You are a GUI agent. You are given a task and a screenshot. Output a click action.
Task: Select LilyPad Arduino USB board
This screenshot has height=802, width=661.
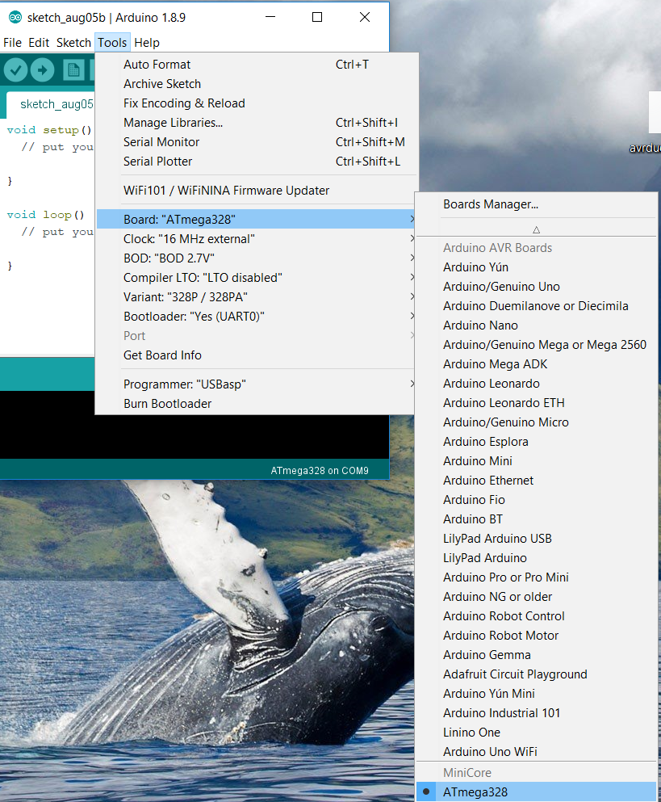[536, 539]
